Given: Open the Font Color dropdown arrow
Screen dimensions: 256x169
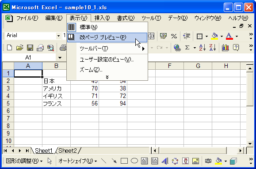Looking at the screenshot, I should 237,36.
